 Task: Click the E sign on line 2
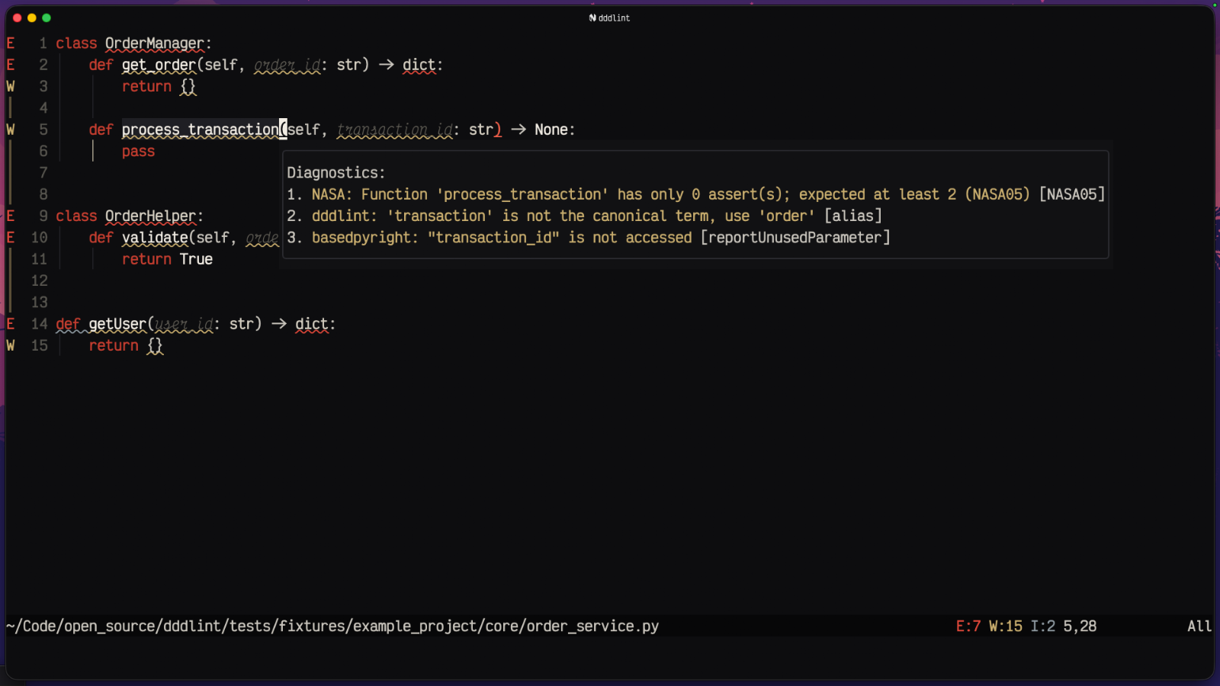pyautogui.click(x=11, y=65)
